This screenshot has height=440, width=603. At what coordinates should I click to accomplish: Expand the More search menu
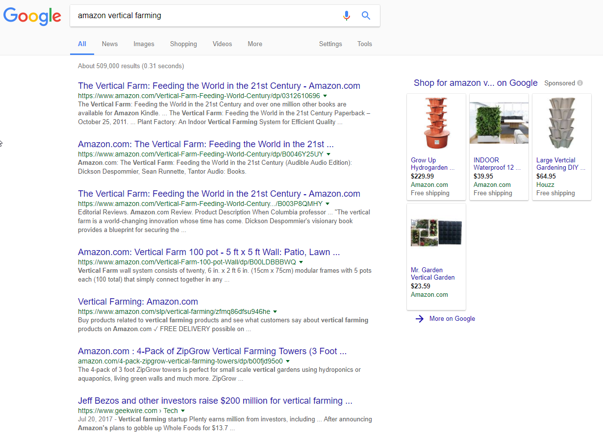[x=255, y=44]
